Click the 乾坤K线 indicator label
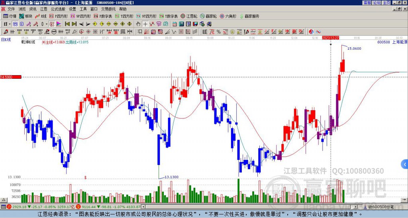Viewport: 408px width, 218px height. [28, 42]
